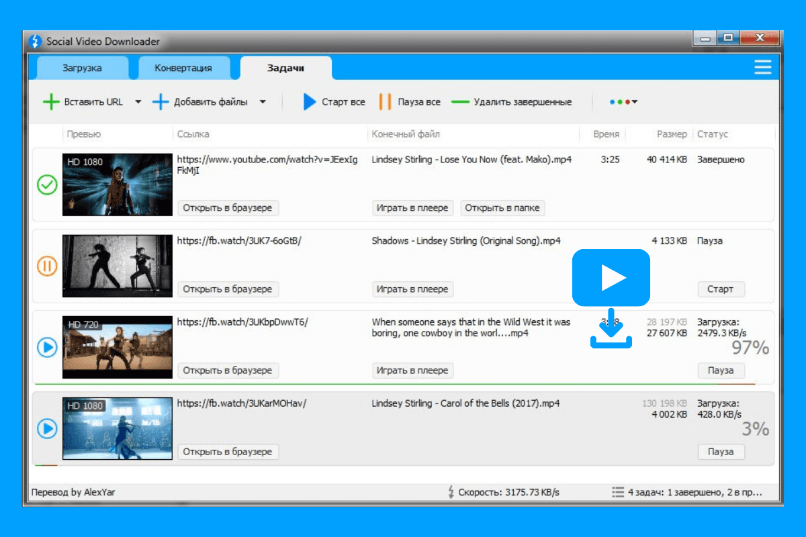The width and height of the screenshot is (806, 537).
Task: Click the Lose You Now video thumbnail
Action: (x=118, y=185)
